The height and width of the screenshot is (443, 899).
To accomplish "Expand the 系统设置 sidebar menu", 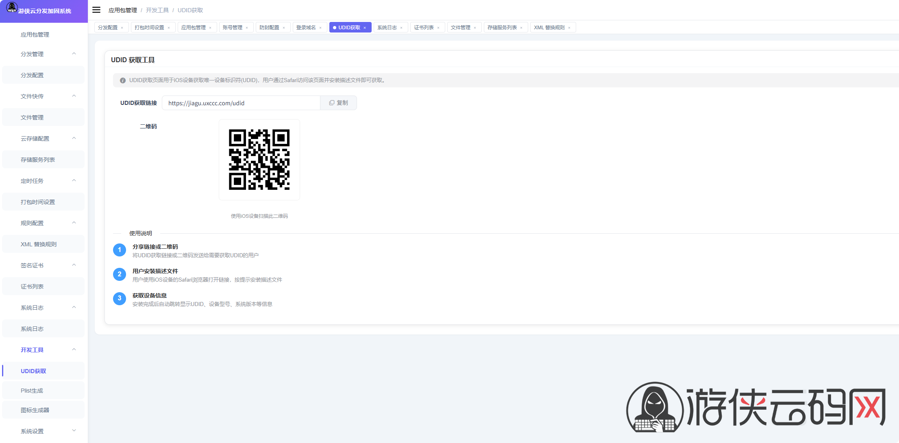I will (74, 431).
